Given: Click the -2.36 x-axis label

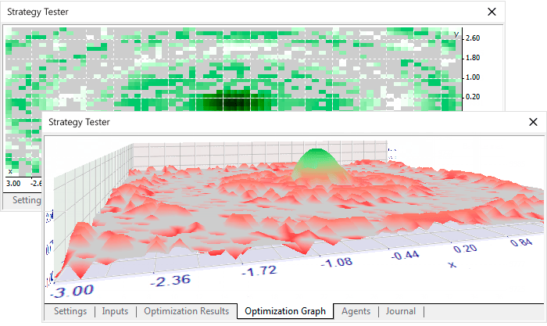Looking at the screenshot, I should [171, 281].
